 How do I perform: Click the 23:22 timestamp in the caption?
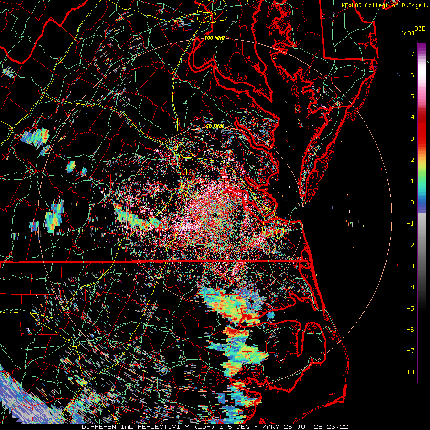click(339, 427)
